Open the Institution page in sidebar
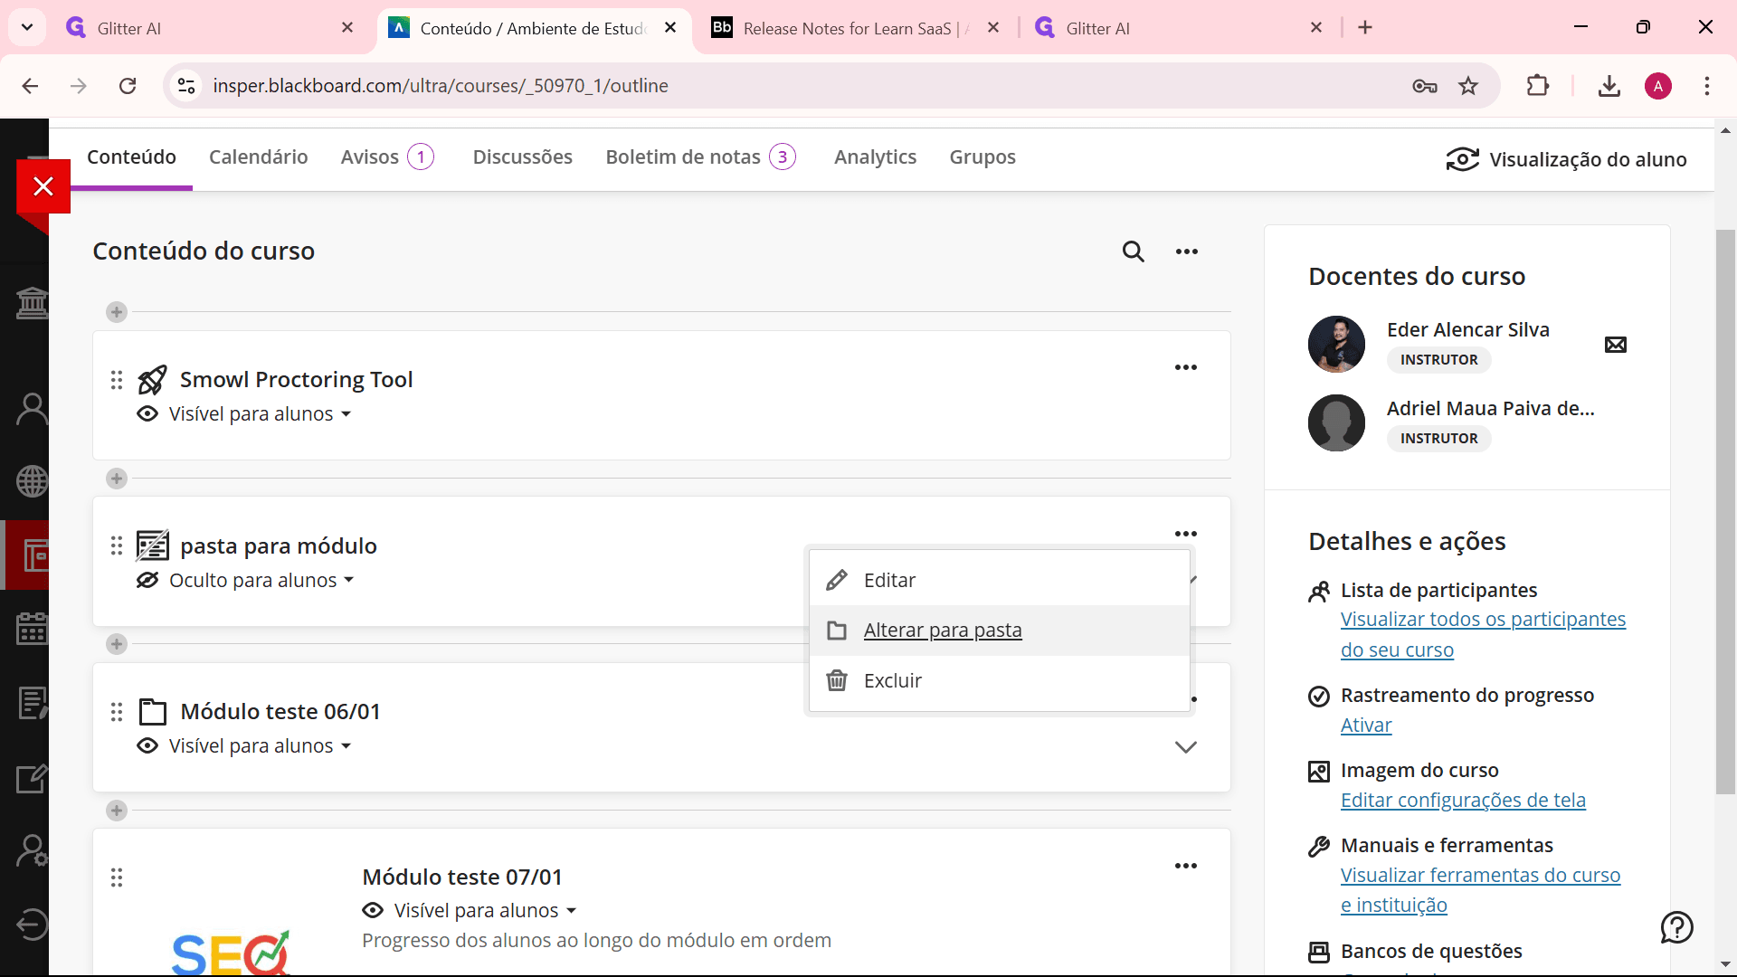 pyautogui.click(x=32, y=303)
